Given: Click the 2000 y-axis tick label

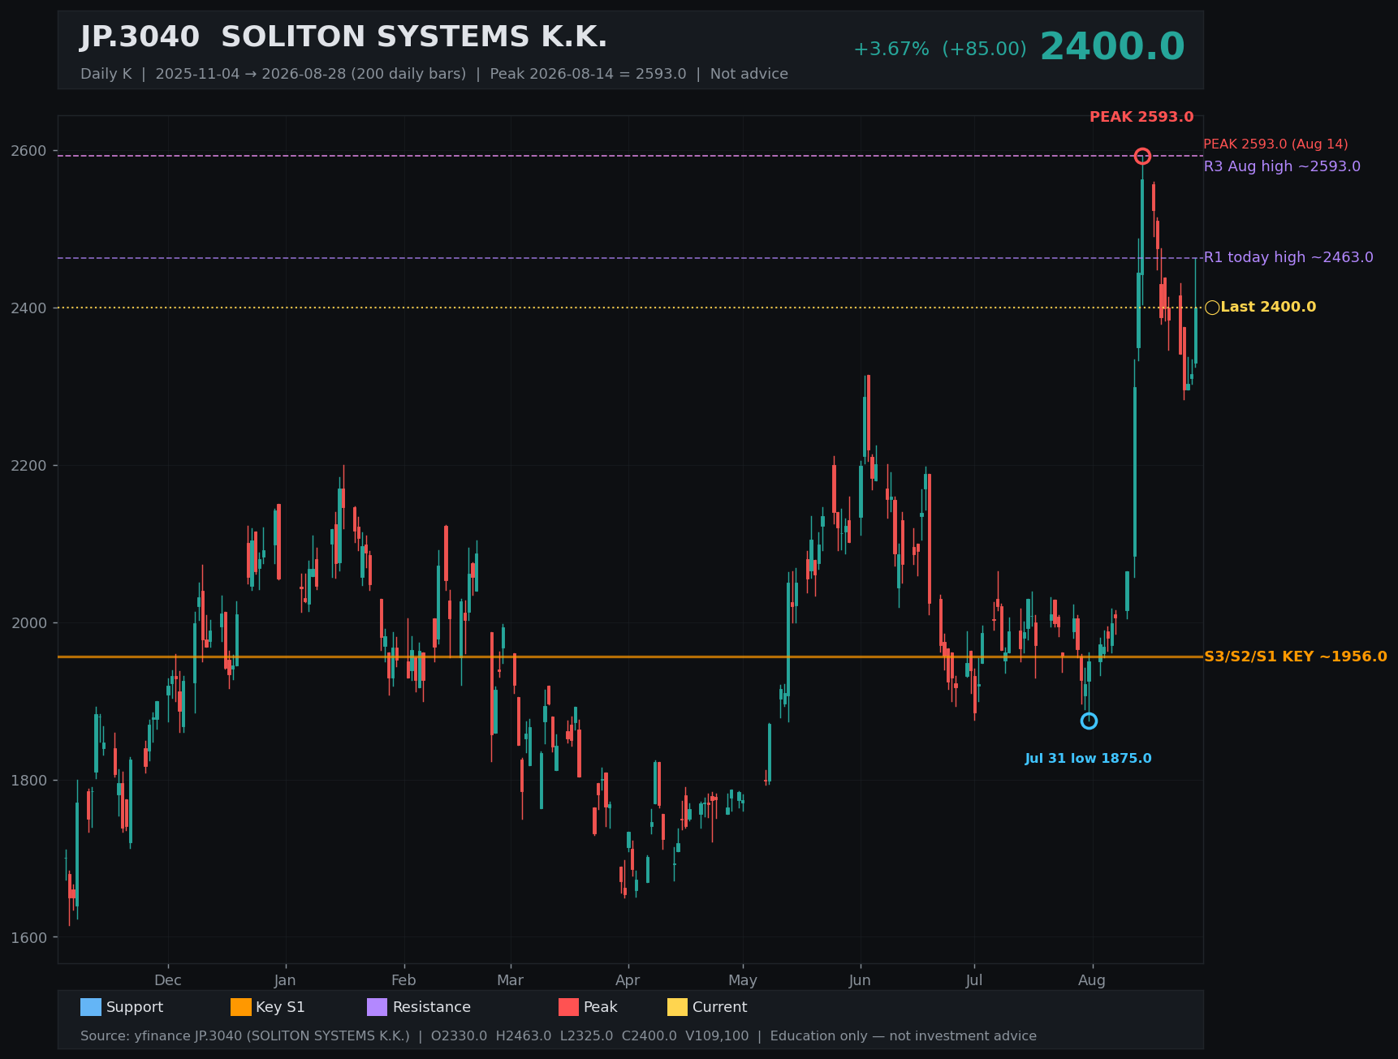Looking at the screenshot, I should [28, 623].
